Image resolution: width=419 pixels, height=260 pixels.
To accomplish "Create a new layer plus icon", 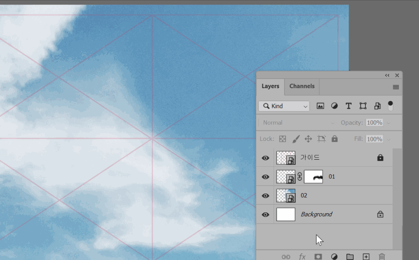I will [366, 257].
